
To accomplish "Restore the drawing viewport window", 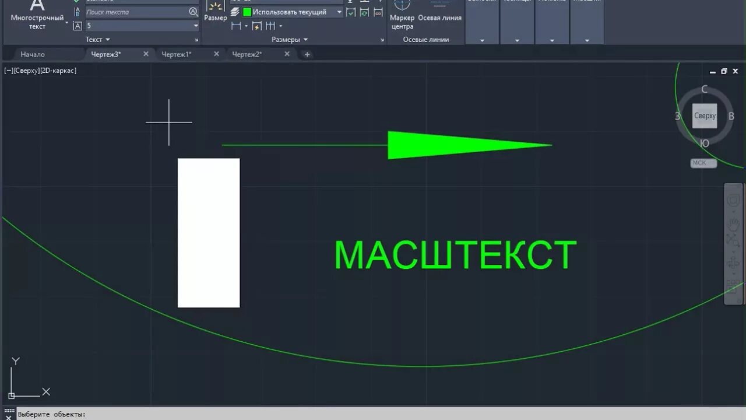I will pyautogui.click(x=724, y=71).
